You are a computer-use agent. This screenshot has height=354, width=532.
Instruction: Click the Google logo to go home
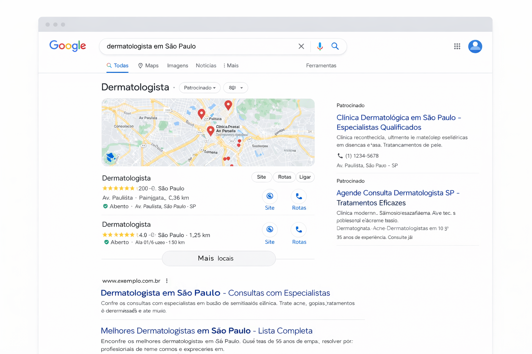click(x=68, y=46)
